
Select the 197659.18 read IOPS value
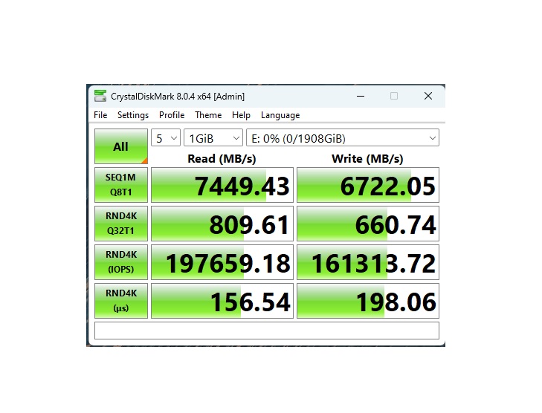coord(222,262)
